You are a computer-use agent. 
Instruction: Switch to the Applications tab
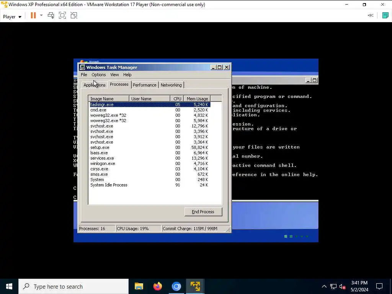[95, 85]
